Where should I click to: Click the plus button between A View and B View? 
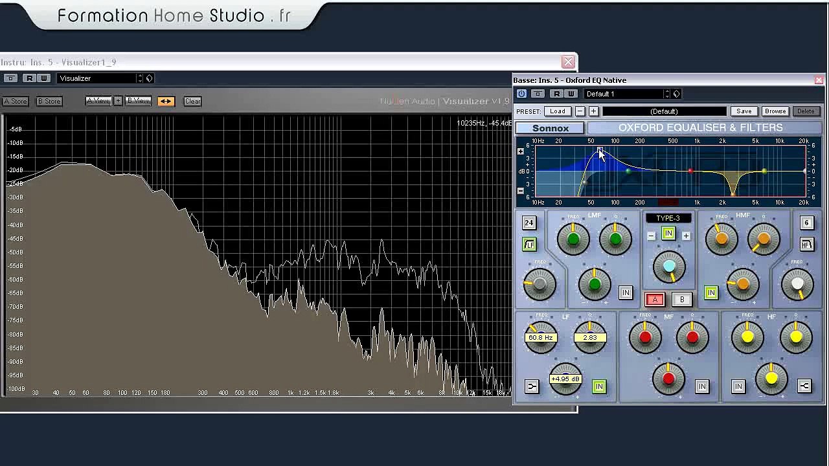pyautogui.click(x=118, y=101)
